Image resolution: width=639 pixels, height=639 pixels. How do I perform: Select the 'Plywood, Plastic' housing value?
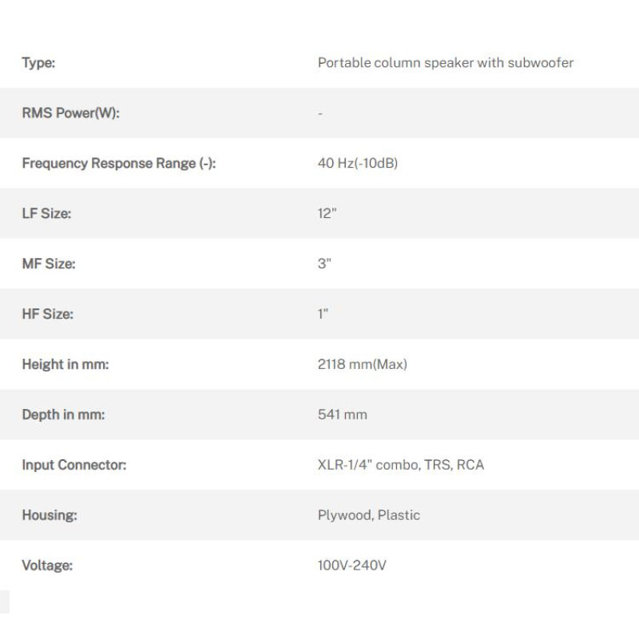point(369,515)
